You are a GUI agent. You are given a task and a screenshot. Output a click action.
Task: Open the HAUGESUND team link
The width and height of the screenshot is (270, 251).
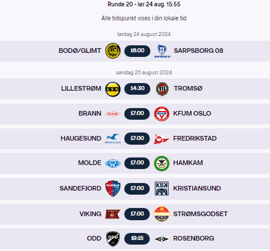pyautogui.click(x=81, y=138)
